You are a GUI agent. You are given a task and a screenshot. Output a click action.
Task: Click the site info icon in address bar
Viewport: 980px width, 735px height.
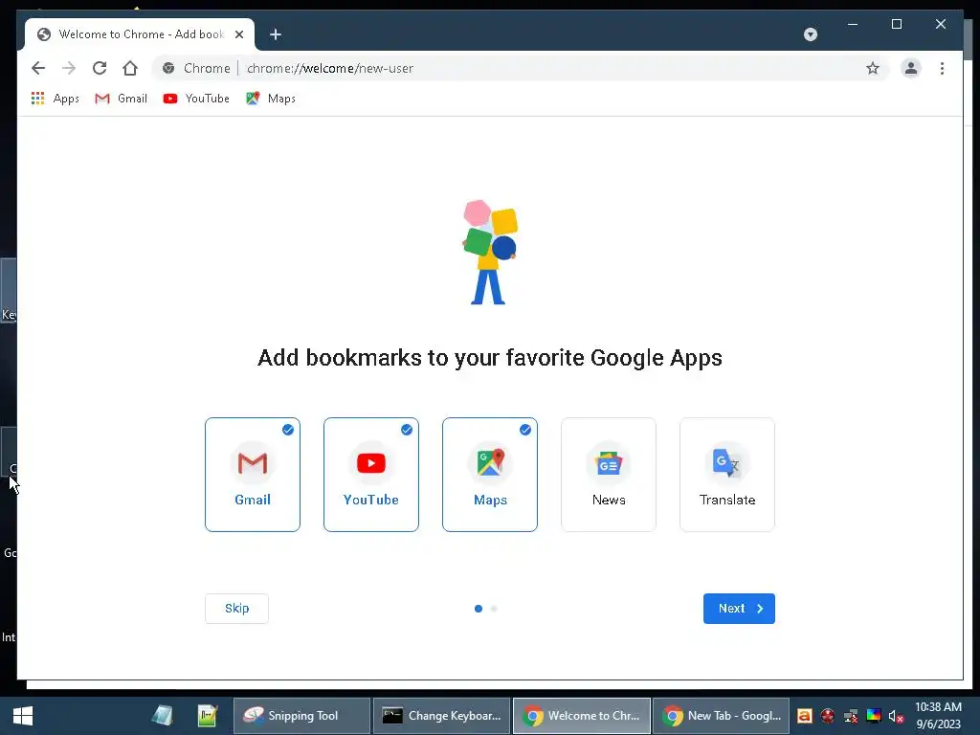point(168,68)
